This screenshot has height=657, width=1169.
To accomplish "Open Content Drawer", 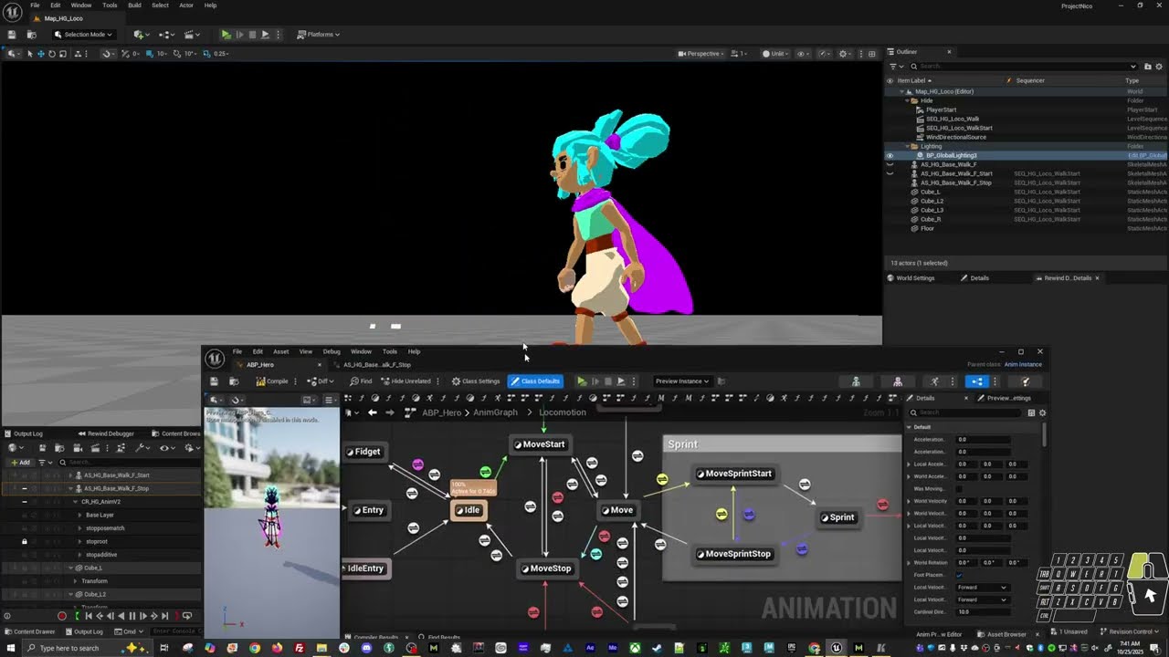I will pyautogui.click(x=29, y=631).
